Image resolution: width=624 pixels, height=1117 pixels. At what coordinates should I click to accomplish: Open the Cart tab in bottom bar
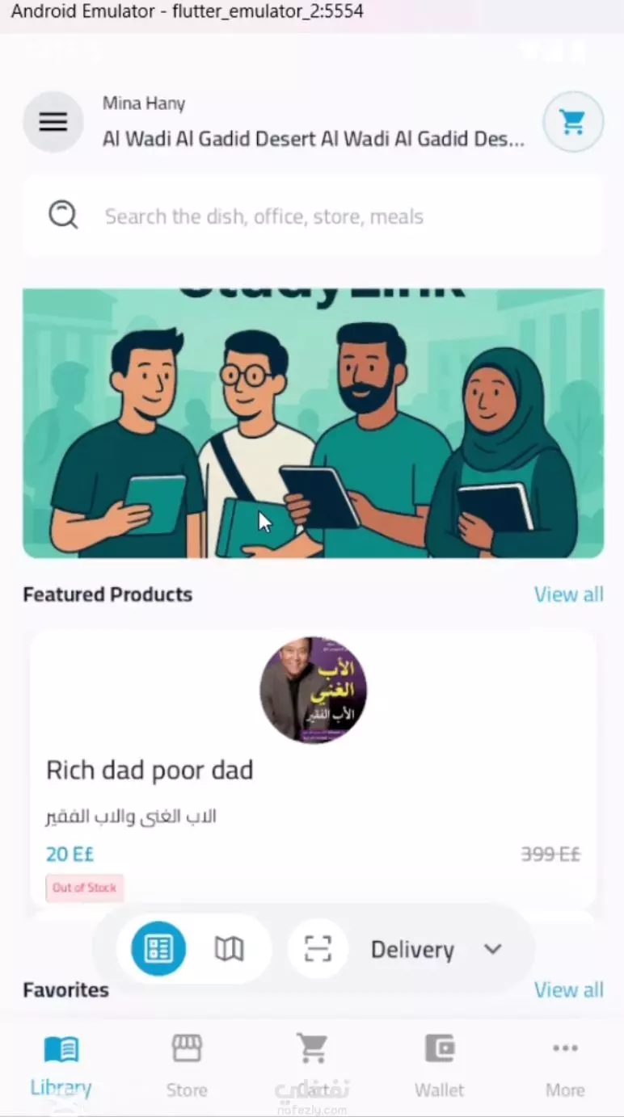(312, 1065)
